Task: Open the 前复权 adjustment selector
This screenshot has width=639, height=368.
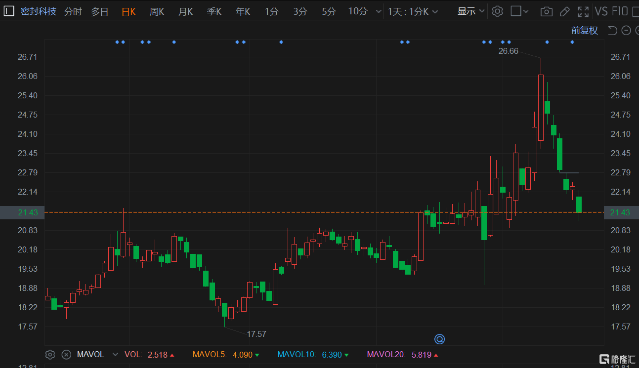Action: 585,31
